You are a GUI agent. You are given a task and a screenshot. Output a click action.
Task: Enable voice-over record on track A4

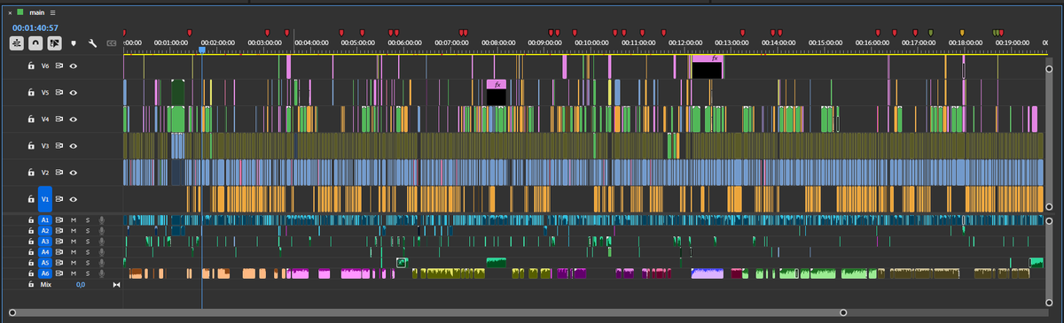102,252
